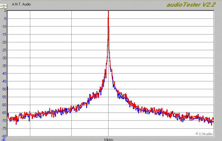Click the "-60" dB axis label
Image resolution: width=222 pixels, height=141 pixels.
(x=4, y=105)
